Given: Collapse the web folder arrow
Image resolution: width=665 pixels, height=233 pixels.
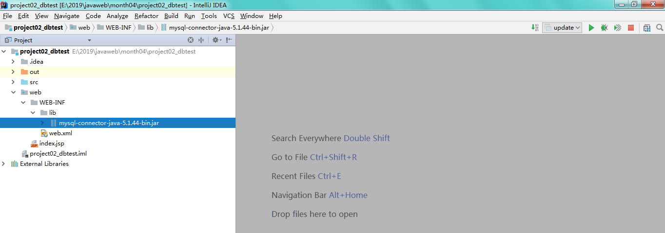Looking at the screenshot, I should pos(13,92).
